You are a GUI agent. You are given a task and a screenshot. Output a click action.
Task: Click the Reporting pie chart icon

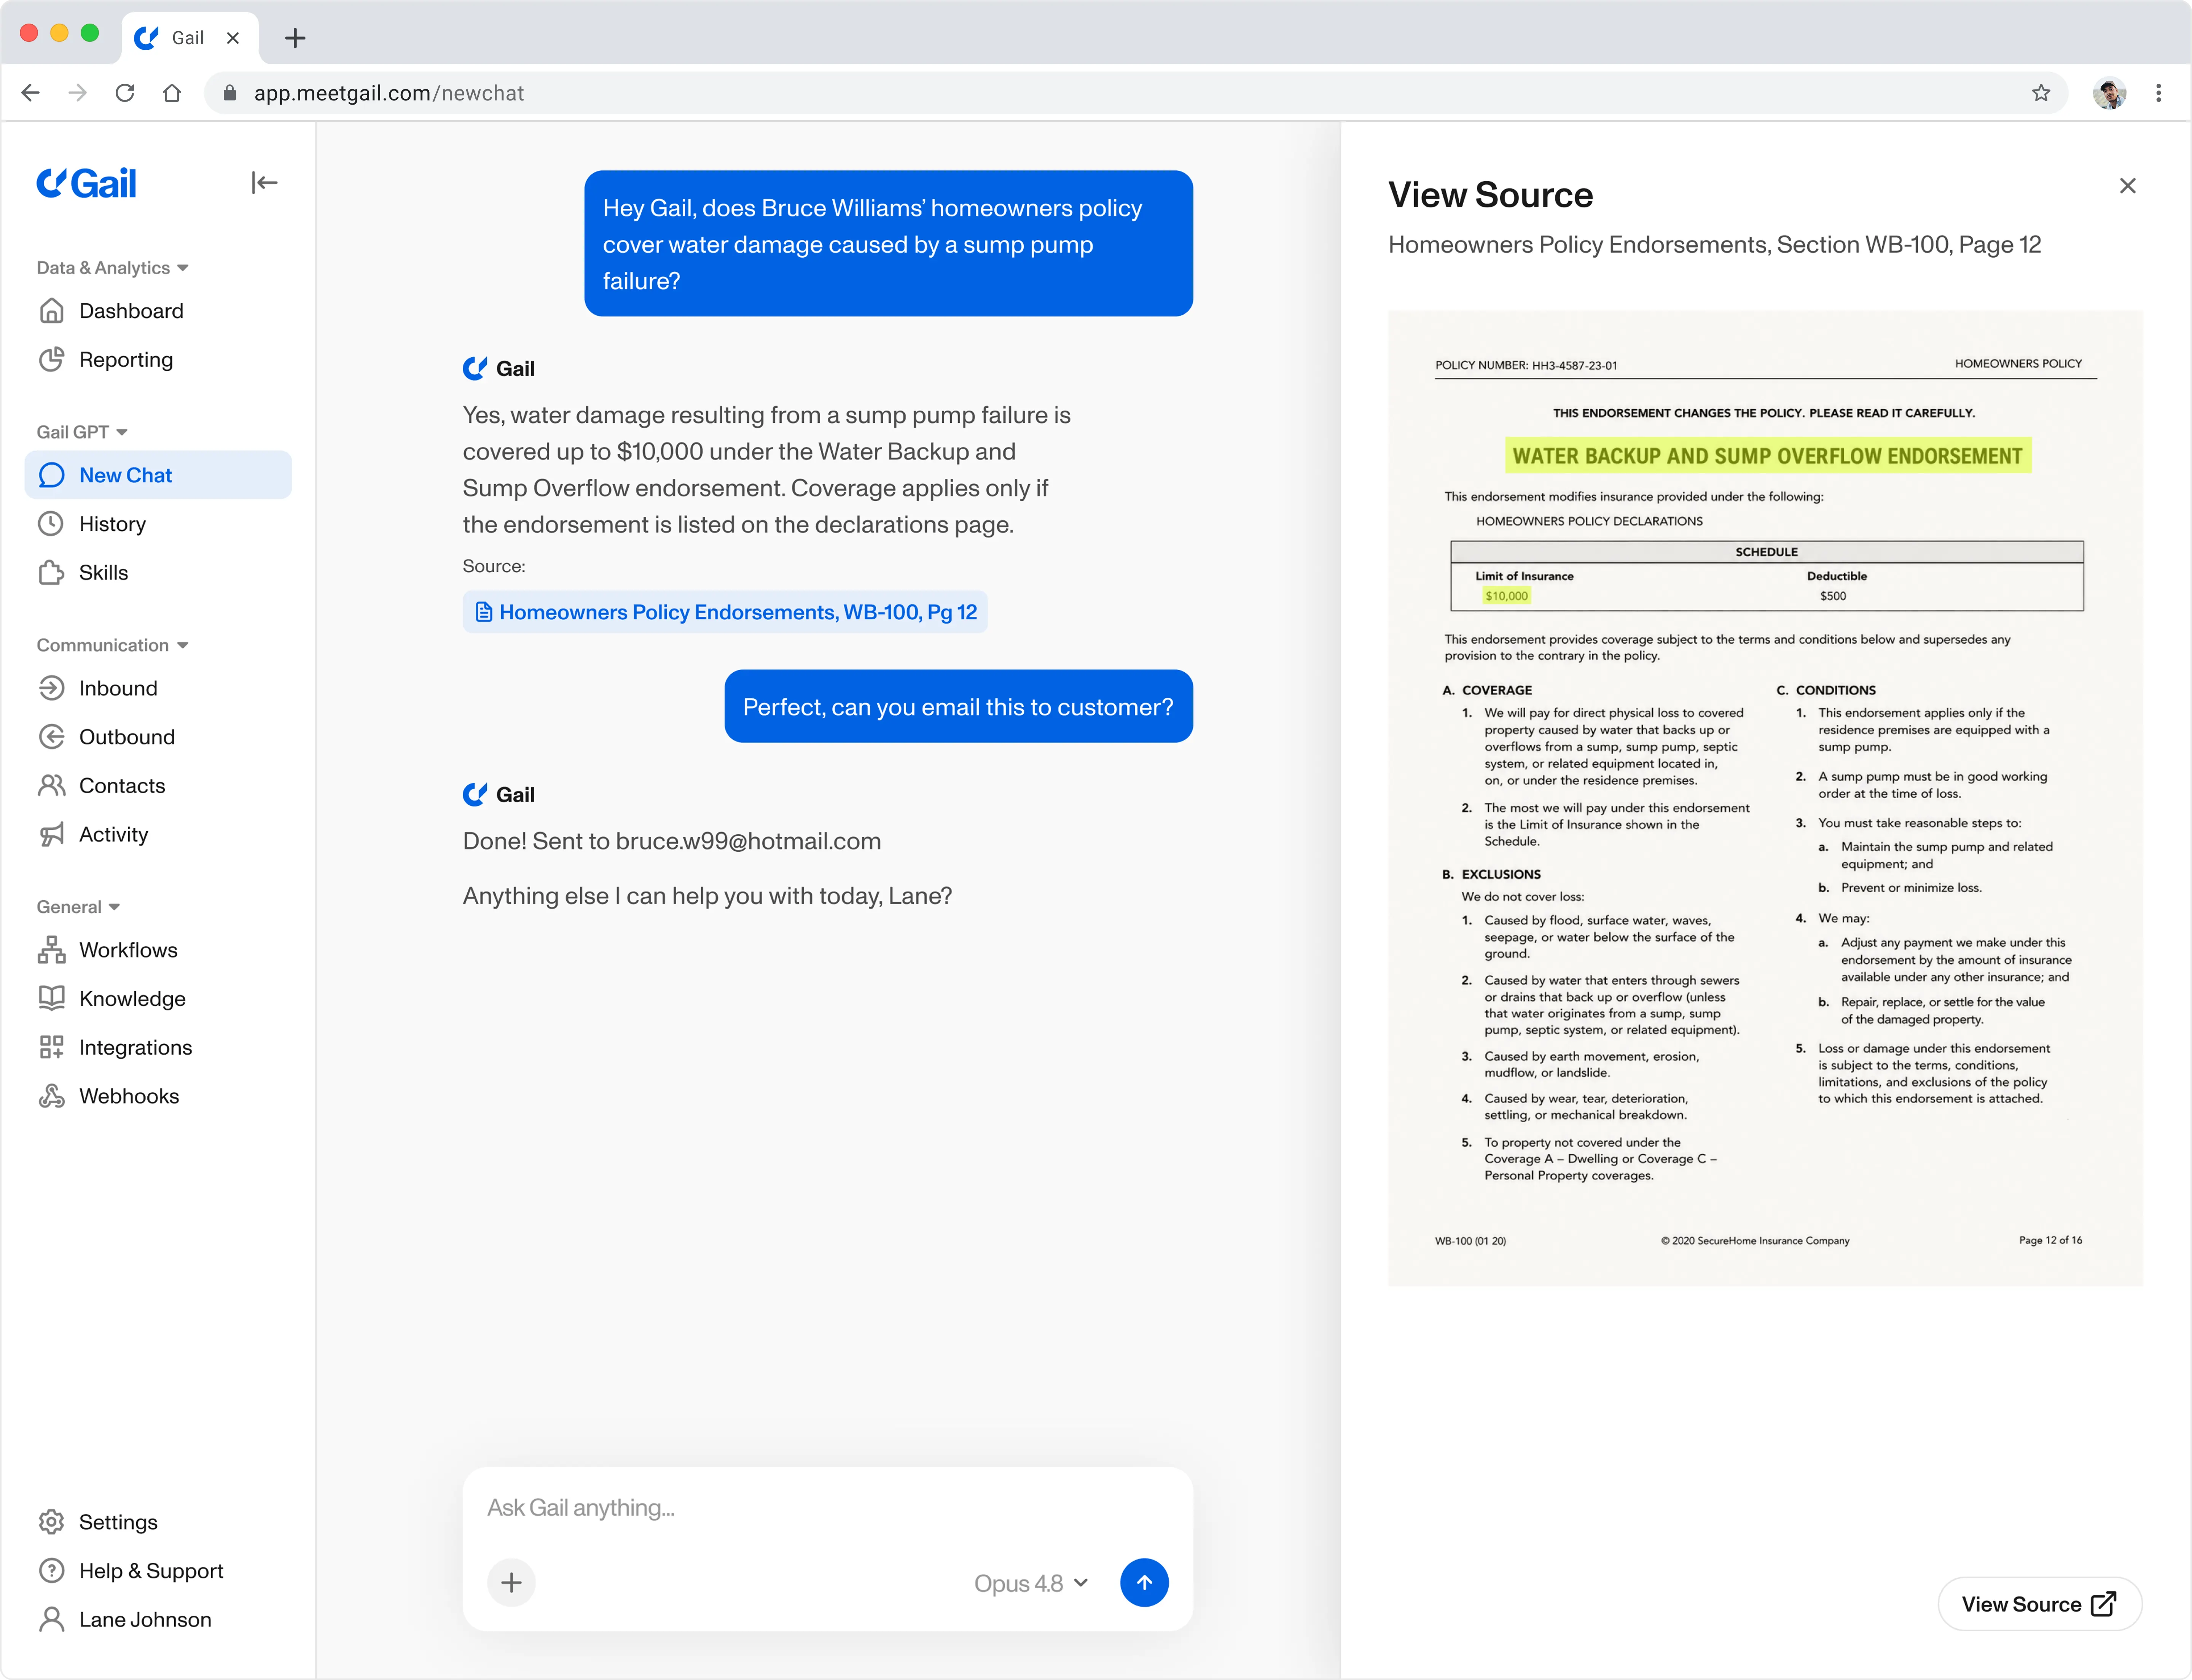tap(51, 359)
